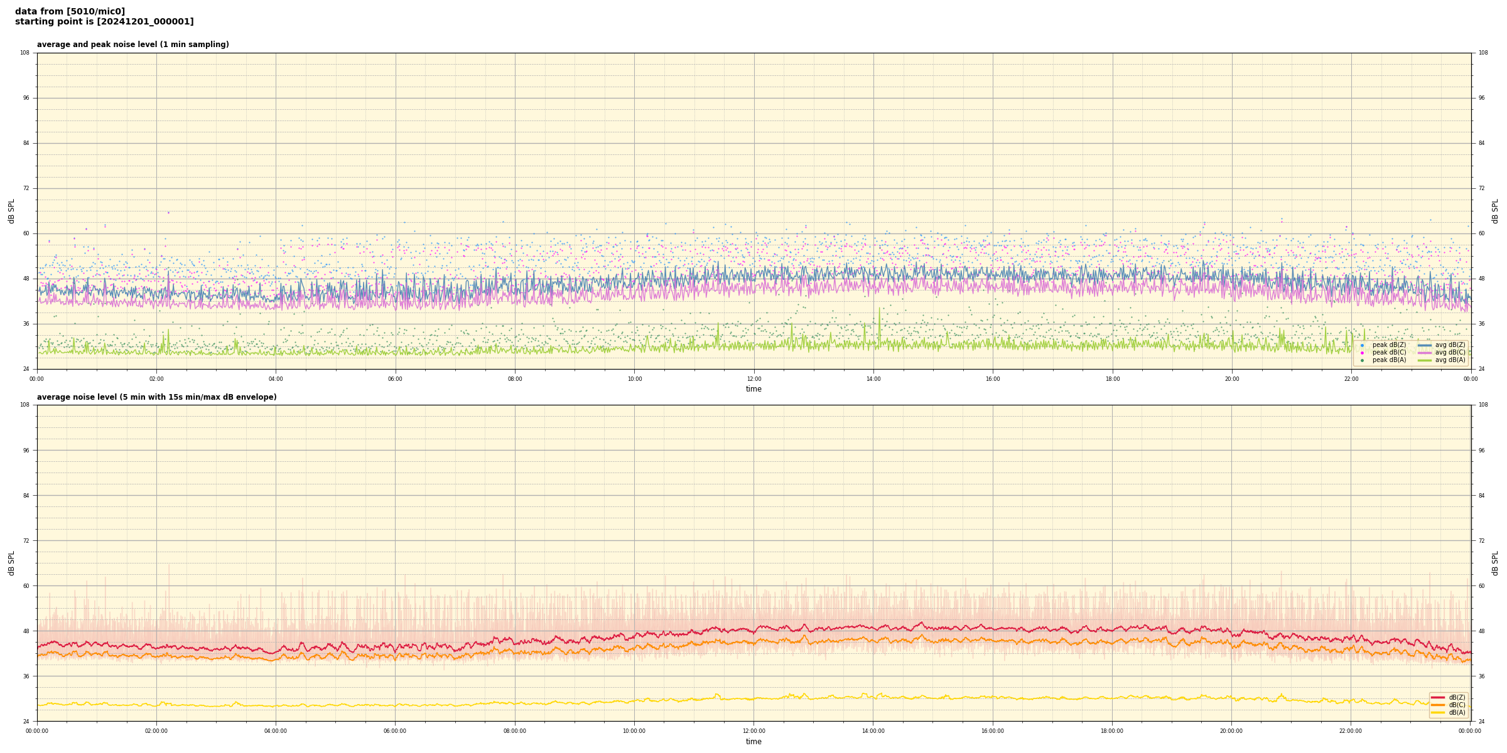Click the right 'dB SPL' label of lower chart
Screen dimensions: 1507x753
1495,563
